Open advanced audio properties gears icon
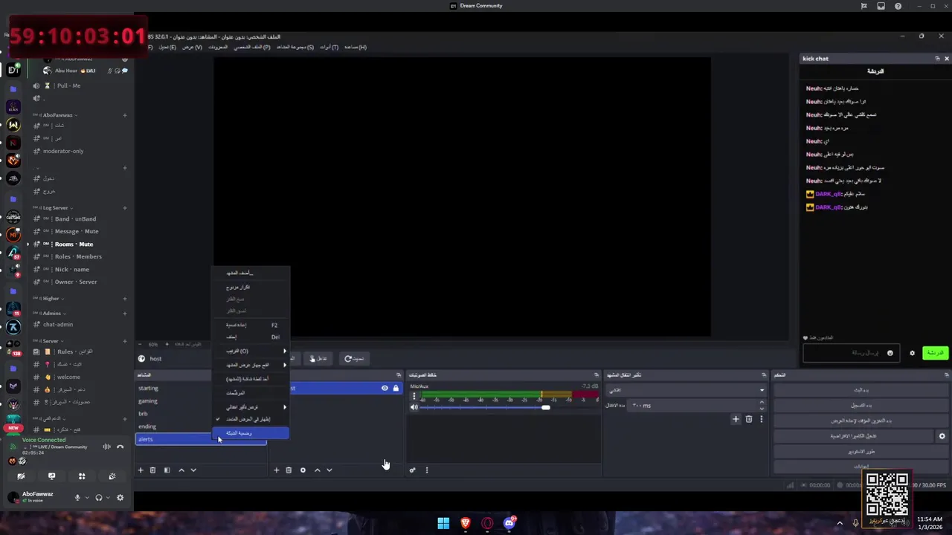Image resolution: width=952 pixels, height=535 pixels. [x=412, y=470]
